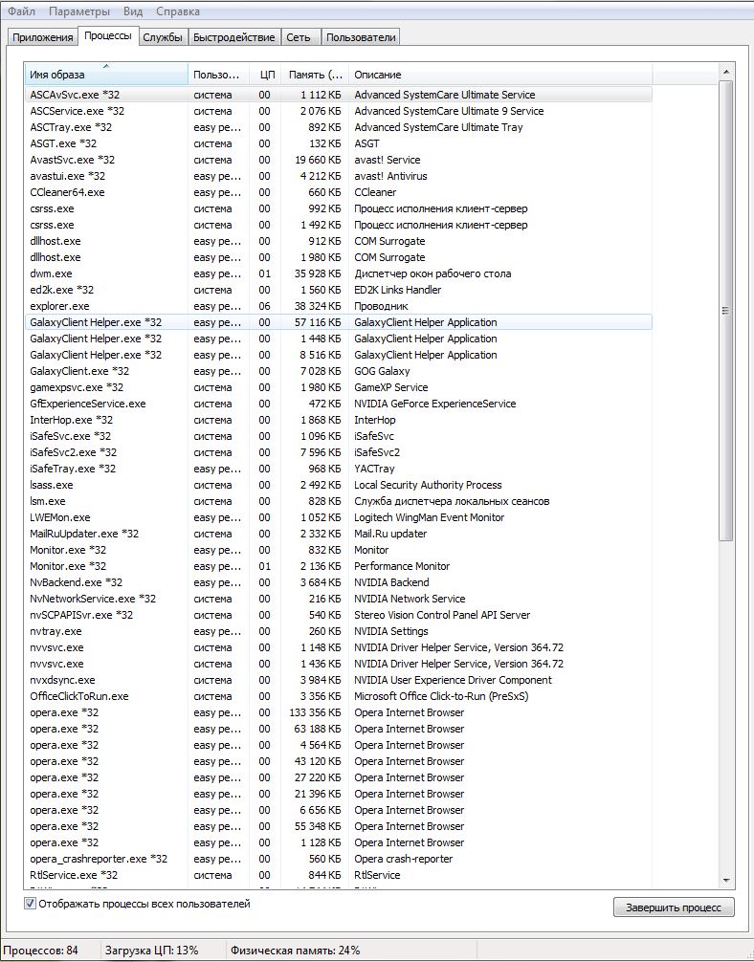Open the Справка menu
Image resolution: width=754 pixels, height=962 pixels.
[x=177, y=11]
